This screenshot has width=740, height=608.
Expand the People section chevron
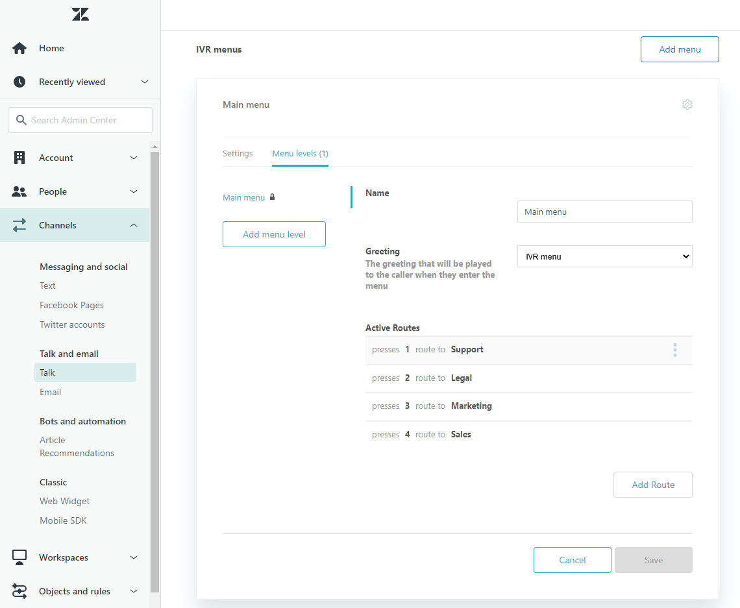click(134, 191)
